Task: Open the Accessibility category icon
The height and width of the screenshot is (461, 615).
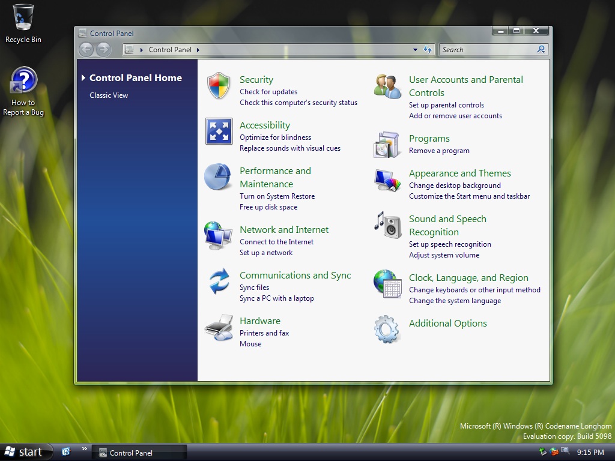Action: pyautogui.click(x=219, y=131)
